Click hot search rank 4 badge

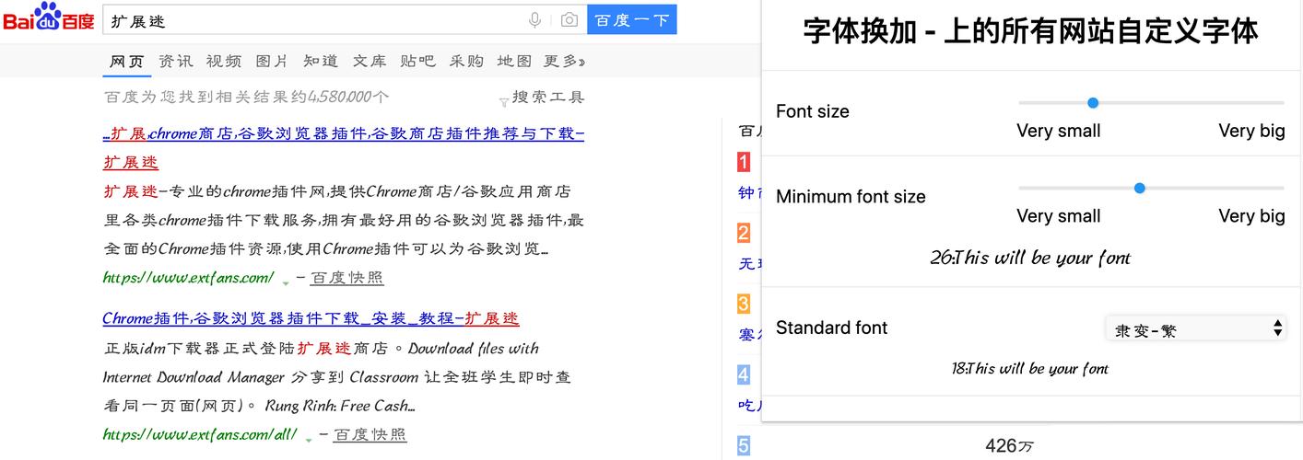(744, 375)
